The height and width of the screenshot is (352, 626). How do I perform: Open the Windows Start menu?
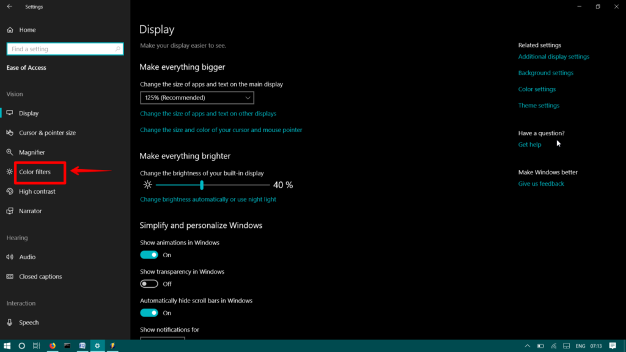point(7,346)
